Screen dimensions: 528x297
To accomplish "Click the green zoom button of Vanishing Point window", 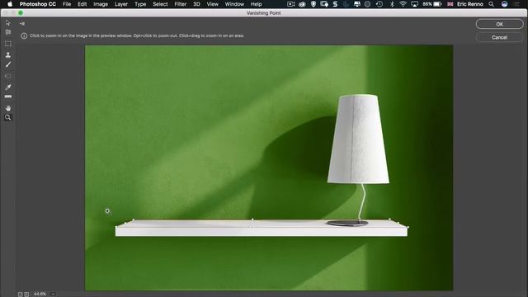I will 21,13.
